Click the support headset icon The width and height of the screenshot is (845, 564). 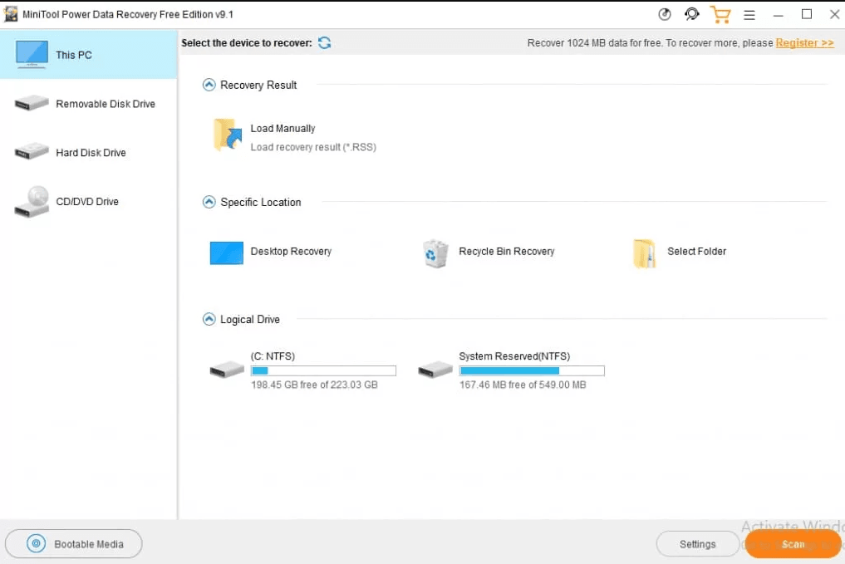coord(692,15)
